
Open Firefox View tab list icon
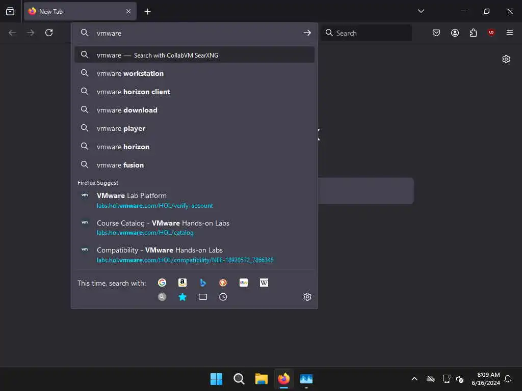10,11
